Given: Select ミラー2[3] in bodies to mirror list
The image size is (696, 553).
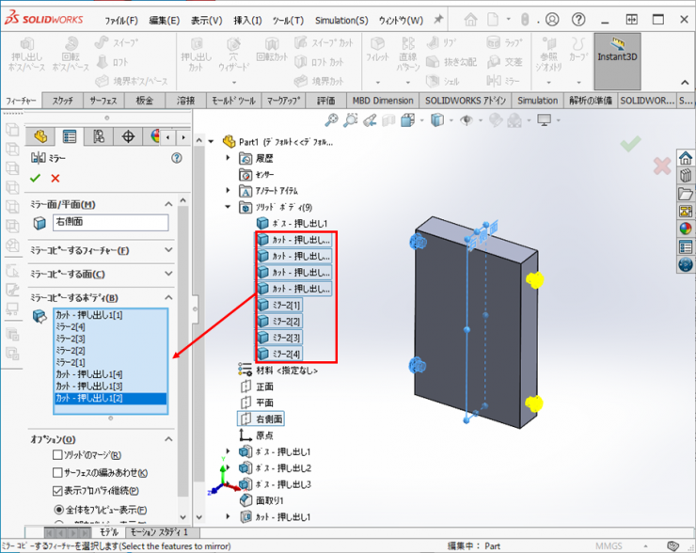Looking at the screenshot, I should click(x=71, y=339).
